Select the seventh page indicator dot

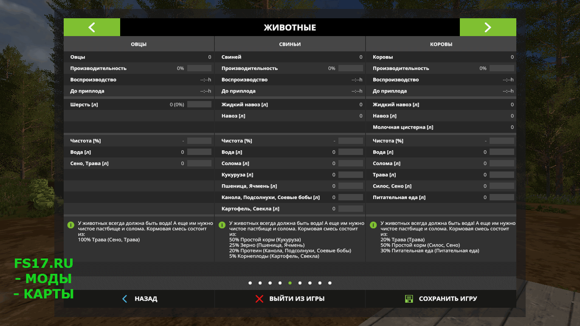[x=310, y=283]
